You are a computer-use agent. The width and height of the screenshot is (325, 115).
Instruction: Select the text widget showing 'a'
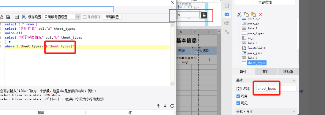189,14
